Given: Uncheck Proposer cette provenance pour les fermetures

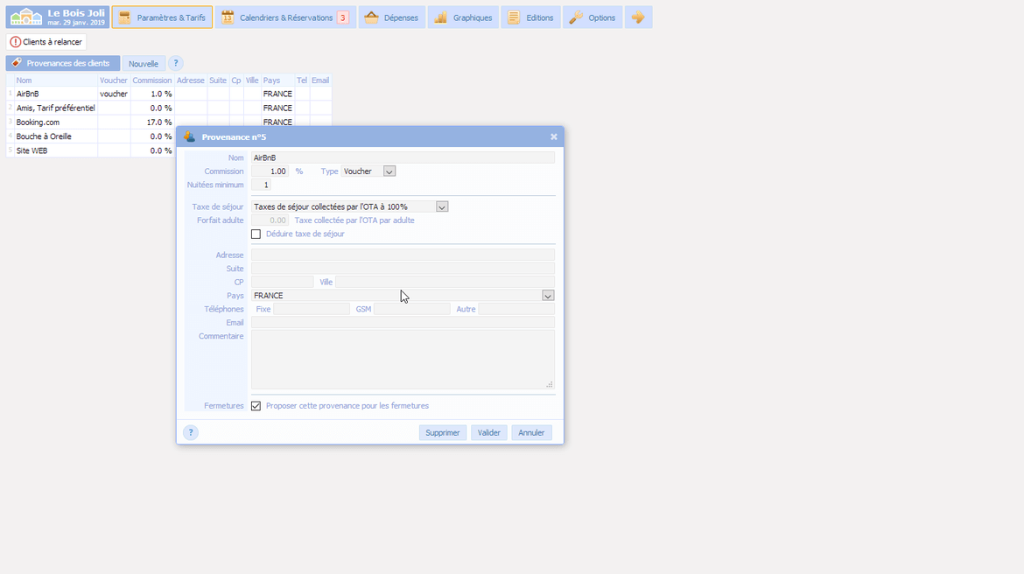Looking at the screenshot, I should (256, 406).
